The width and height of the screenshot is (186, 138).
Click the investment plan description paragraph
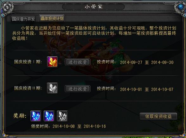(x=94, y=33)
